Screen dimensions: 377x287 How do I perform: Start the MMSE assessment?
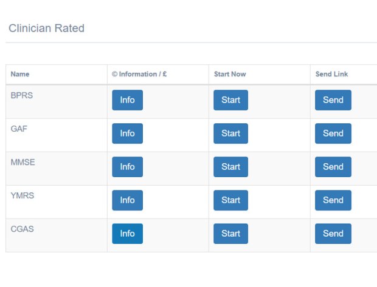coord(230,167)
